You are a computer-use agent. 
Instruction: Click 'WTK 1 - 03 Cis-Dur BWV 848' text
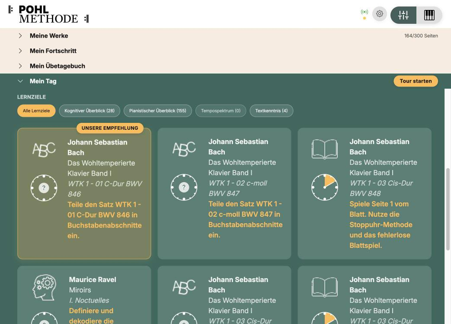tap(381, 188)
